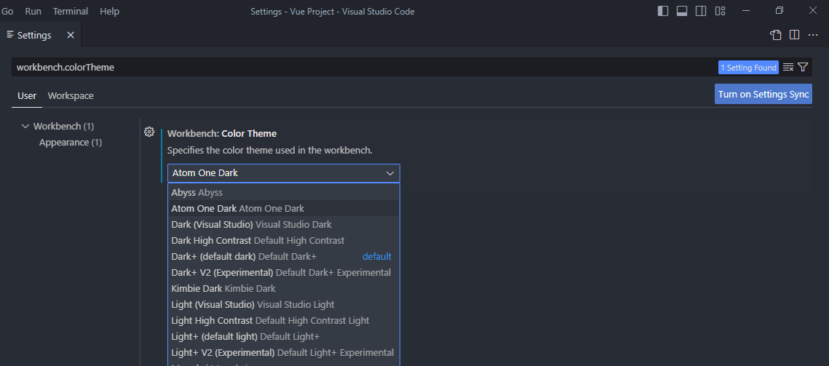
Task: Choose Kimbie Dark theme
Action: pyautogui.click(x=284, y=289)
